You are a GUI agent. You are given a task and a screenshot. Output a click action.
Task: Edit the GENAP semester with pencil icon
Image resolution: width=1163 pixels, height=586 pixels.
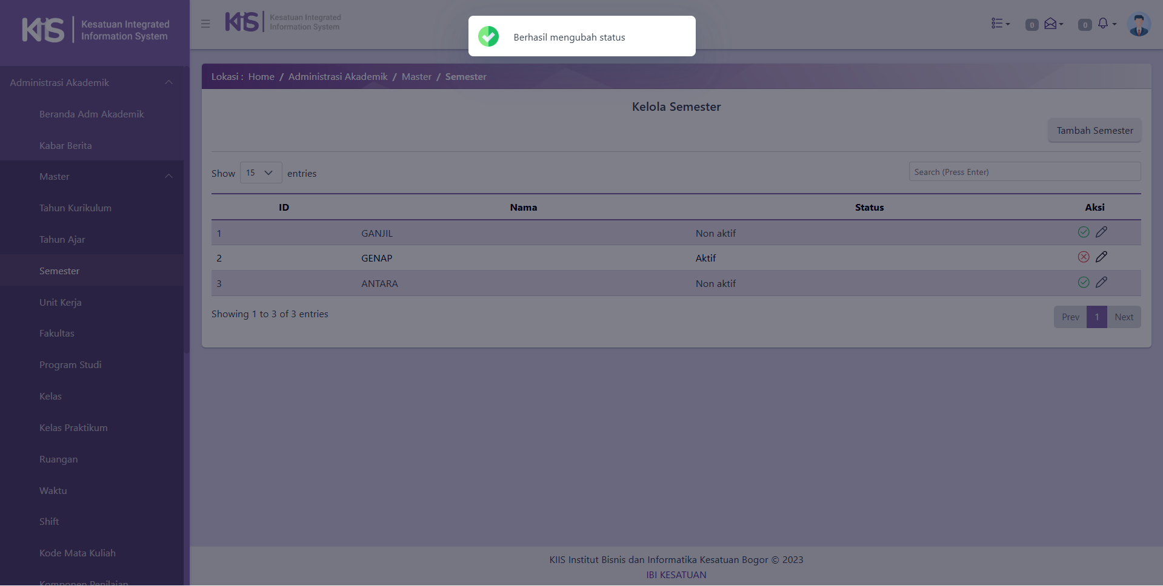[1101, 257]
